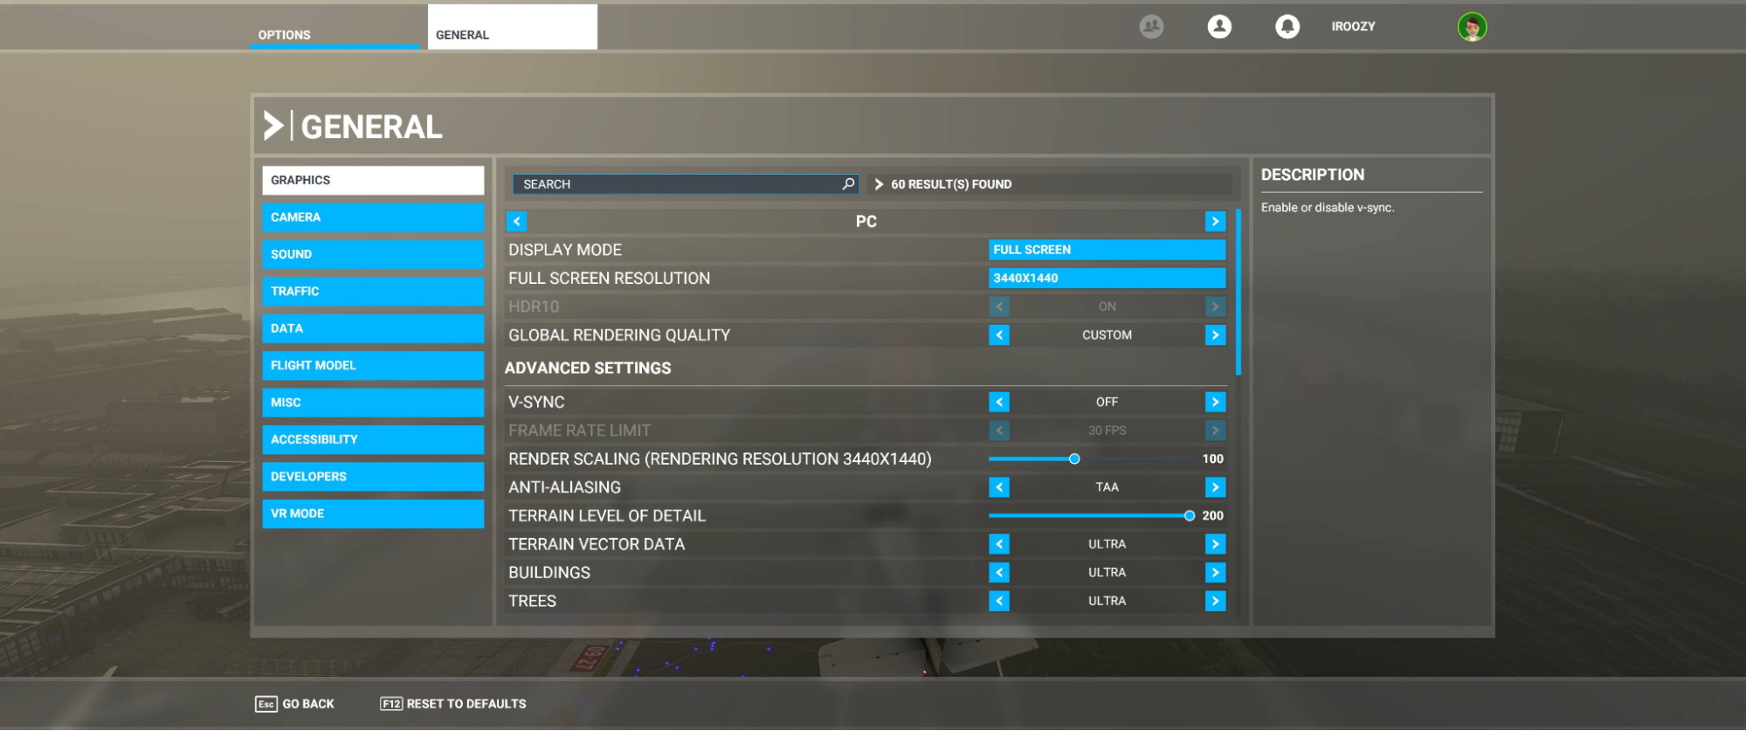Screen dimensions: 1746x731
Task: Click Frame Rate Limit left arrow
Action: click(x=999, y=431)
